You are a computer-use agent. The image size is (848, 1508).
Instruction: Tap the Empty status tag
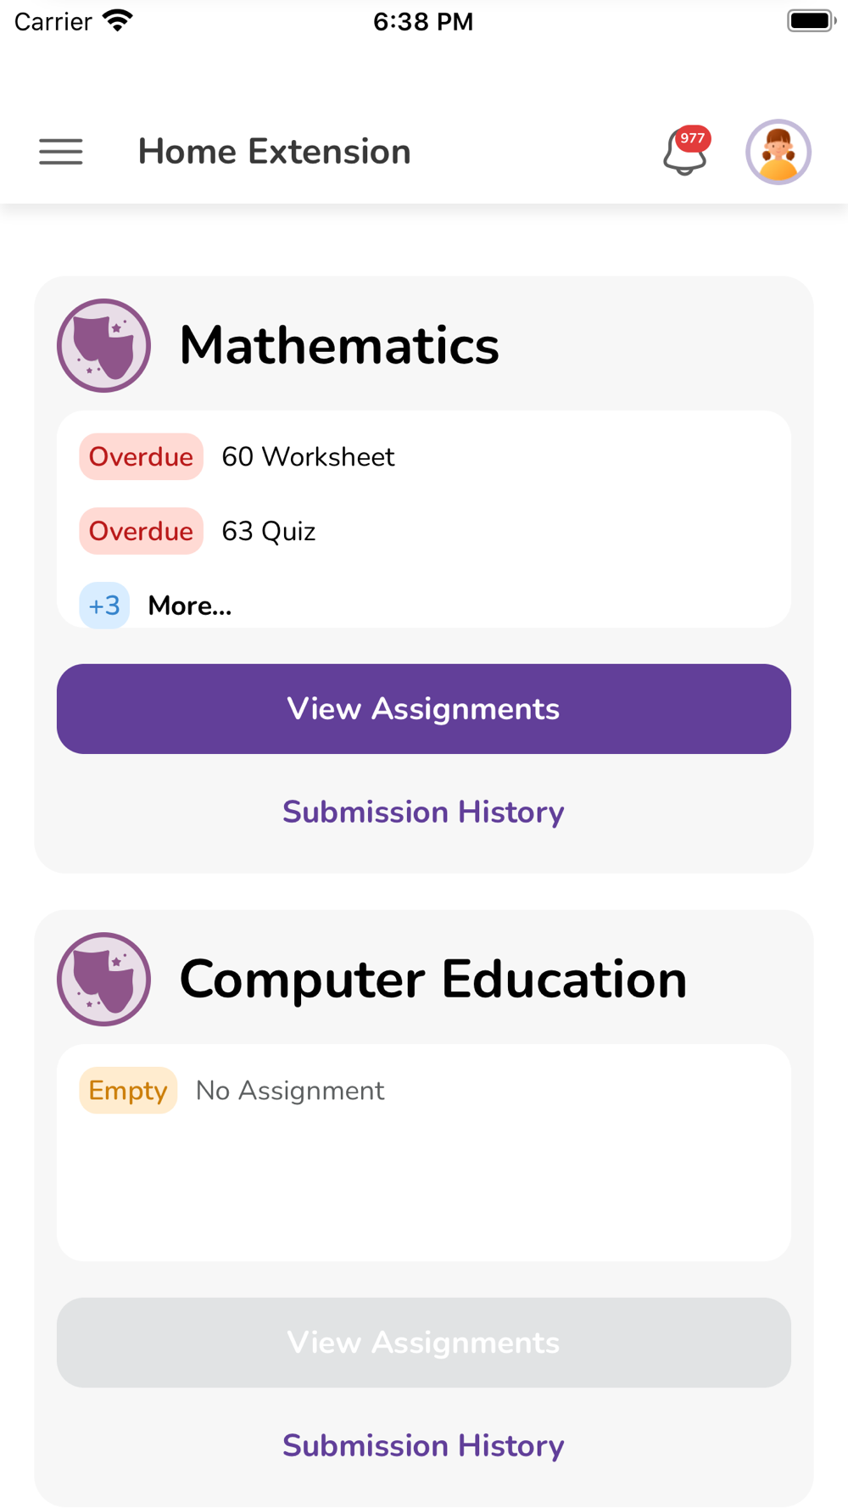click(128, 1091)
